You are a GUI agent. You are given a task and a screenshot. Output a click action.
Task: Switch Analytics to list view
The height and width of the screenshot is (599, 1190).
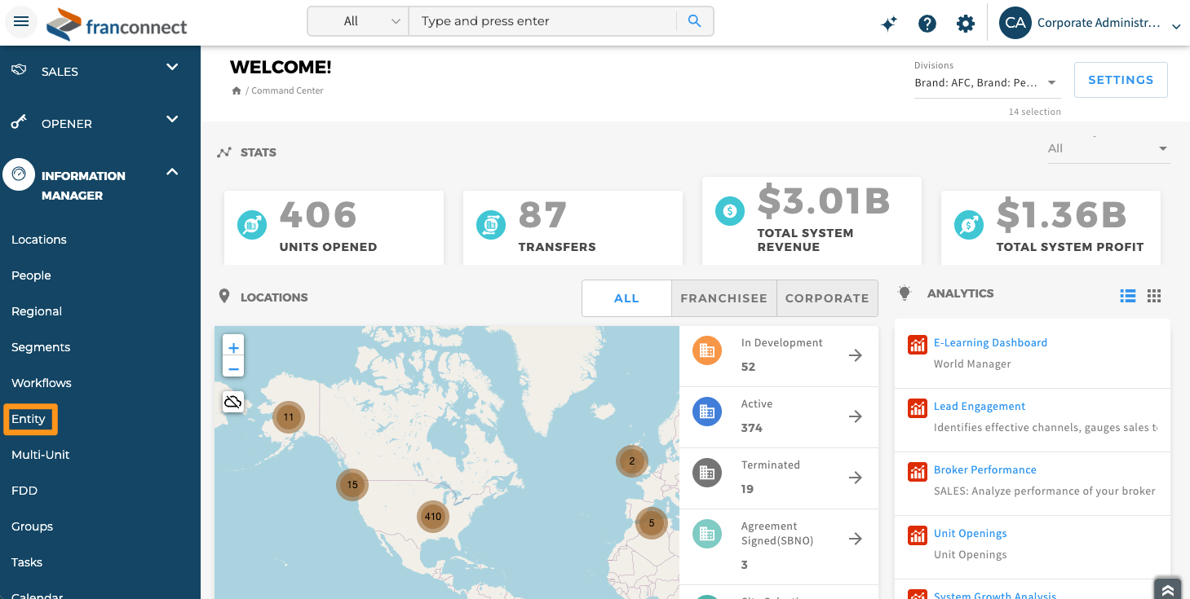click(x=1127, y=296)
